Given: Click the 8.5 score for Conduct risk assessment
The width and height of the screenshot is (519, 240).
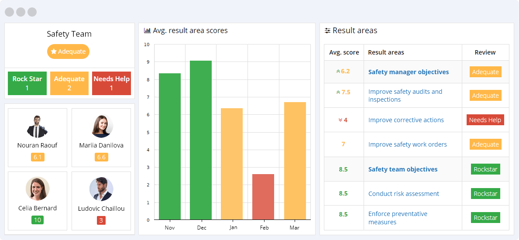Looking at the screenshot, I should click(x=343, y=194).
